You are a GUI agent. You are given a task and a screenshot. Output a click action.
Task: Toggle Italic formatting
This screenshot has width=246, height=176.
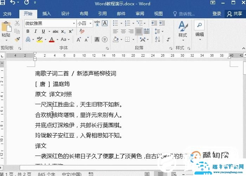coord(35,31)
